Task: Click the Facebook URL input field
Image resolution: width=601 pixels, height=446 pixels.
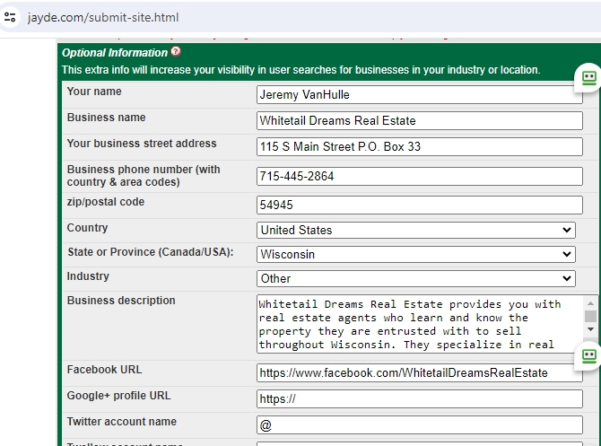Action: [x=419, y=373]
